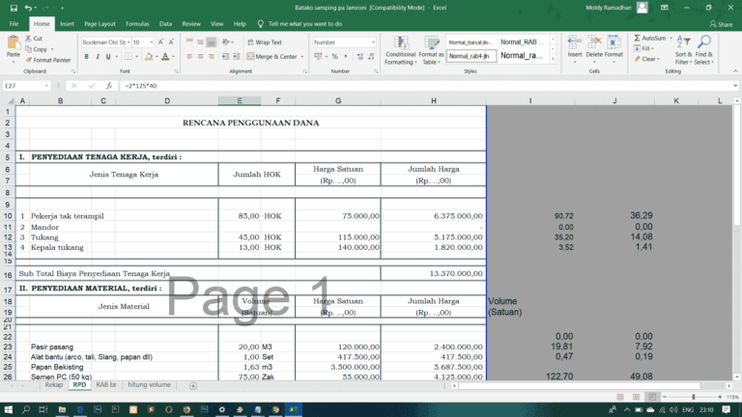Image resolution: width=742 pixels, height=417 pixels.
Task: Click in the formula bar text field
Action: point(386,86)
